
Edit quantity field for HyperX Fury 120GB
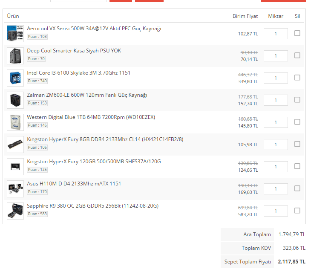[276, 167]
